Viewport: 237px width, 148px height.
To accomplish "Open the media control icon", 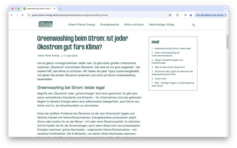I will click(185, 15).
